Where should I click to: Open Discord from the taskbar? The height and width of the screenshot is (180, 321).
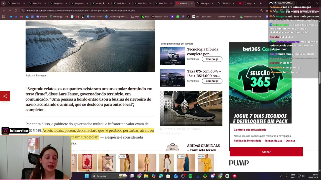pyautogui.click(x=212, y=176)
